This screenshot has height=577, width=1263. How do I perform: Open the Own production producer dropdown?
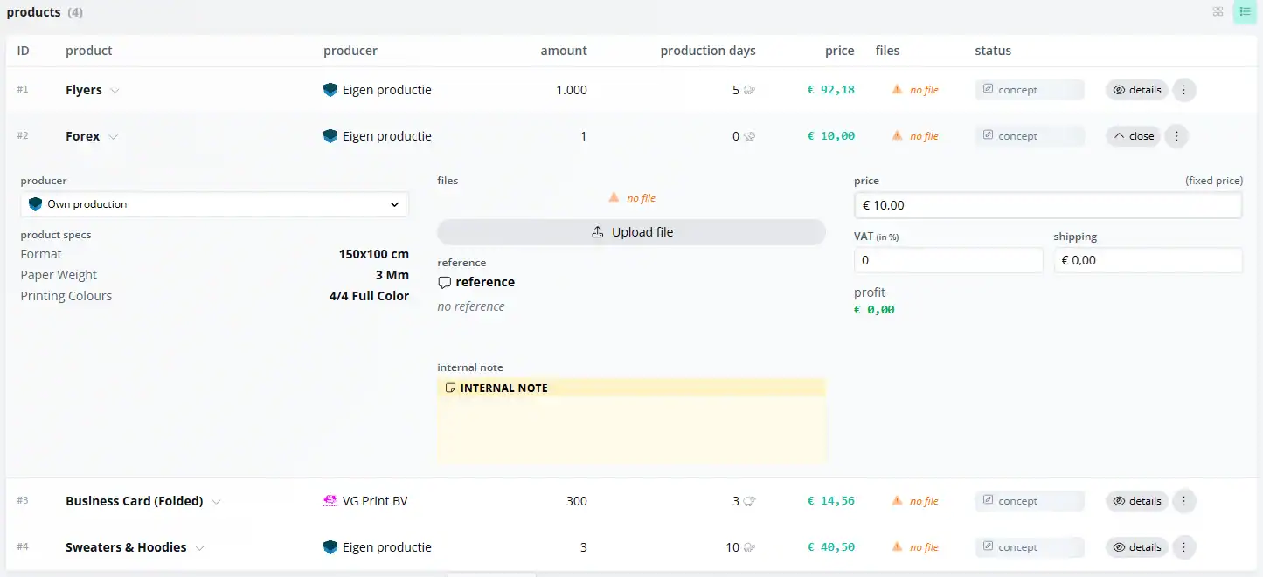pyautogui.click(x=215, y=204)
